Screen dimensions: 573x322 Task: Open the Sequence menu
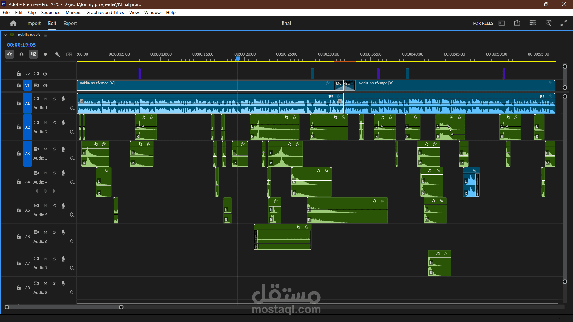point(51,12)
